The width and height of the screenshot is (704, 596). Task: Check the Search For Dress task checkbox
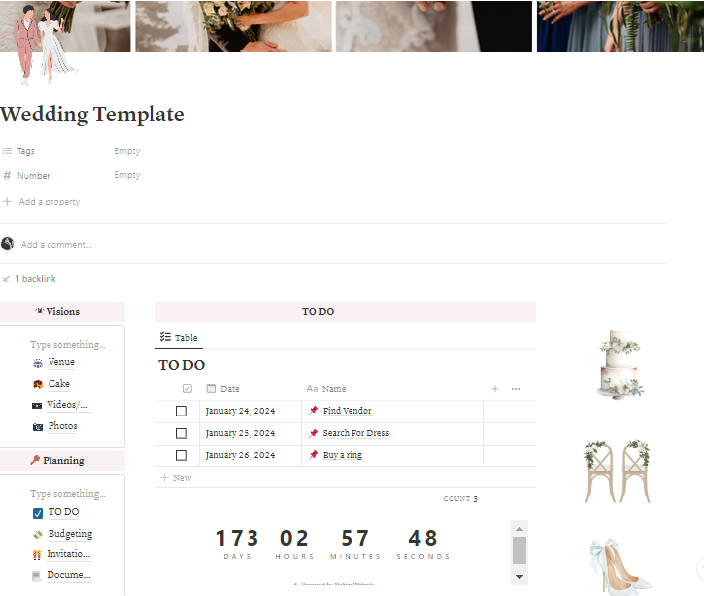(x=181, y=433)
